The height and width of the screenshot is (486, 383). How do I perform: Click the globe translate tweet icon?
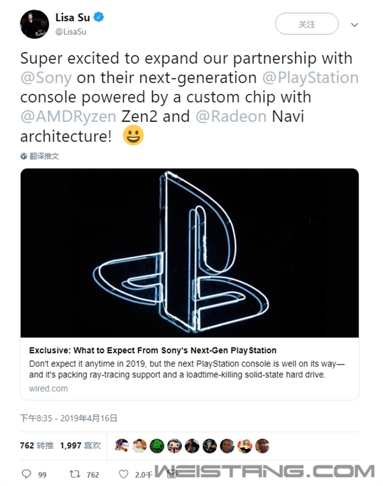pos(24,156)
